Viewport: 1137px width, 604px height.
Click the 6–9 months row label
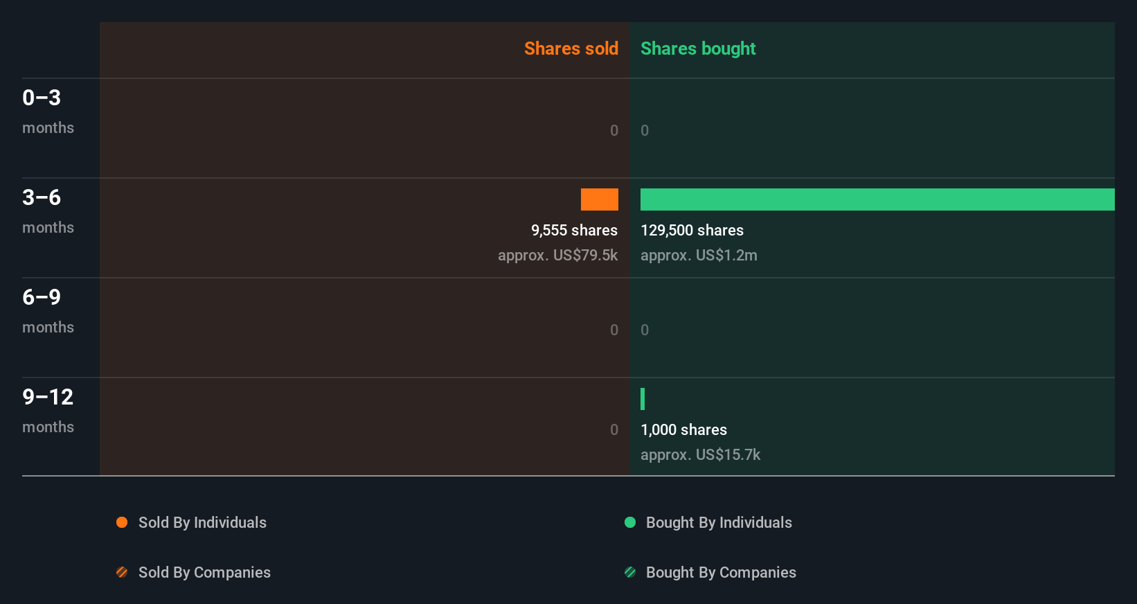point(48,311)
